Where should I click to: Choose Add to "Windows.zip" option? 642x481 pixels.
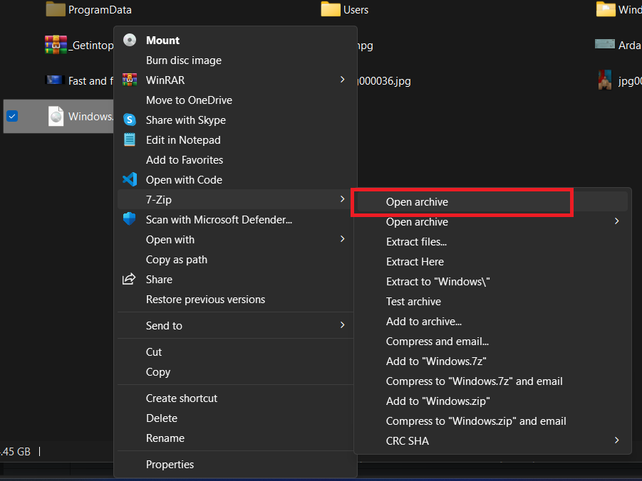coord(438,401)
